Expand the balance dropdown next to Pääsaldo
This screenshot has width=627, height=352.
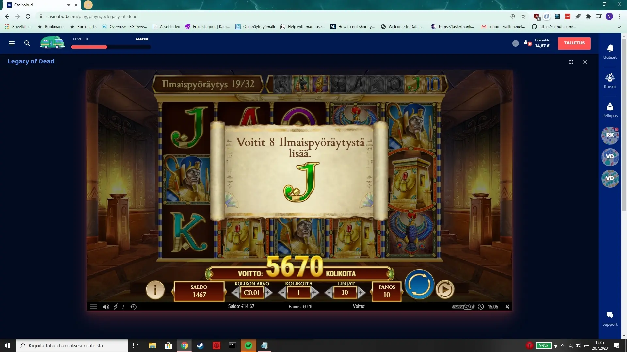[x=515, y=43]
